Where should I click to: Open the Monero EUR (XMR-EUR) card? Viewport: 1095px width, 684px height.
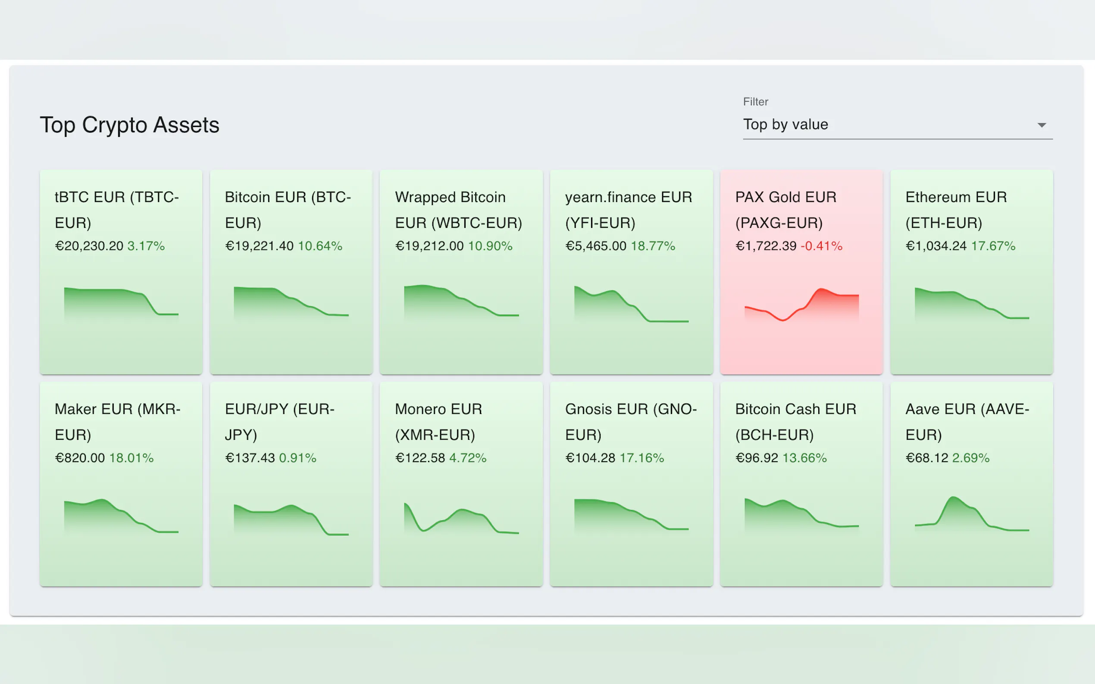[x=461, y=484]
